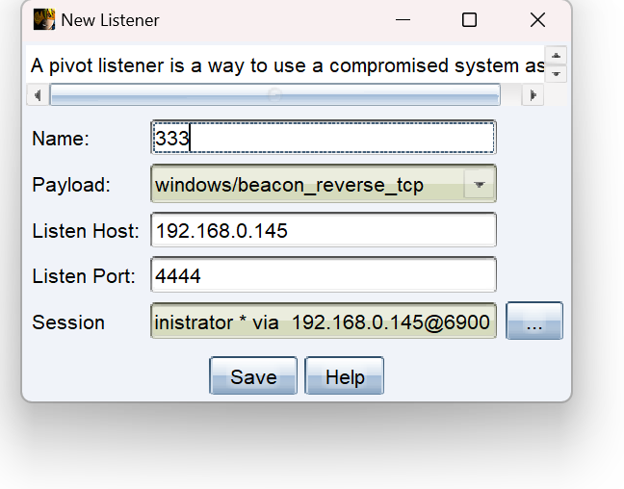Open Help for pivot listeners

coord(345,376)
